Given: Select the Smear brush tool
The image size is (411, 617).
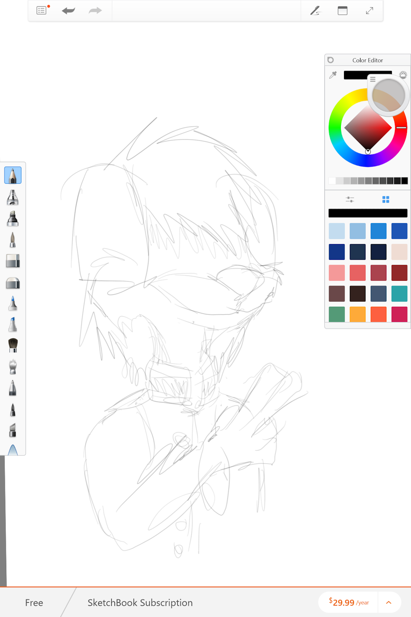Looking at the screenshot, I should pos(13,367).
